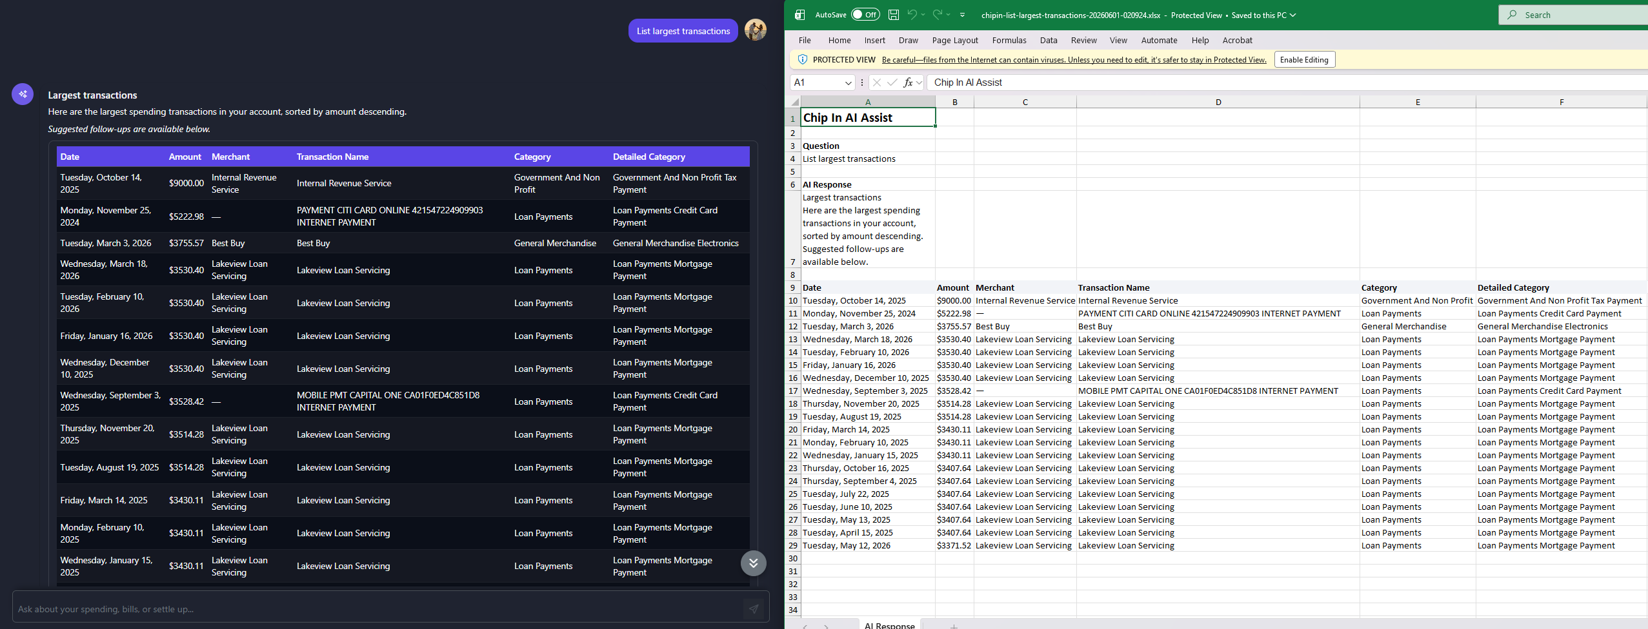This screenshot has width=1648, height=629.
Task: Click the Insert Function fx icon
Action: pyautogui.click(x=908, y=82)
